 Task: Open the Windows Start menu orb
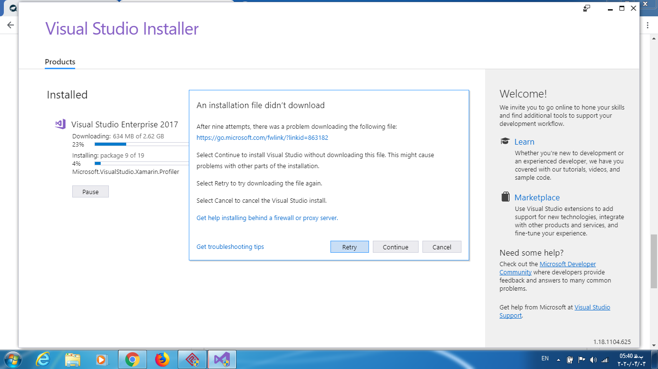point(13,359)
